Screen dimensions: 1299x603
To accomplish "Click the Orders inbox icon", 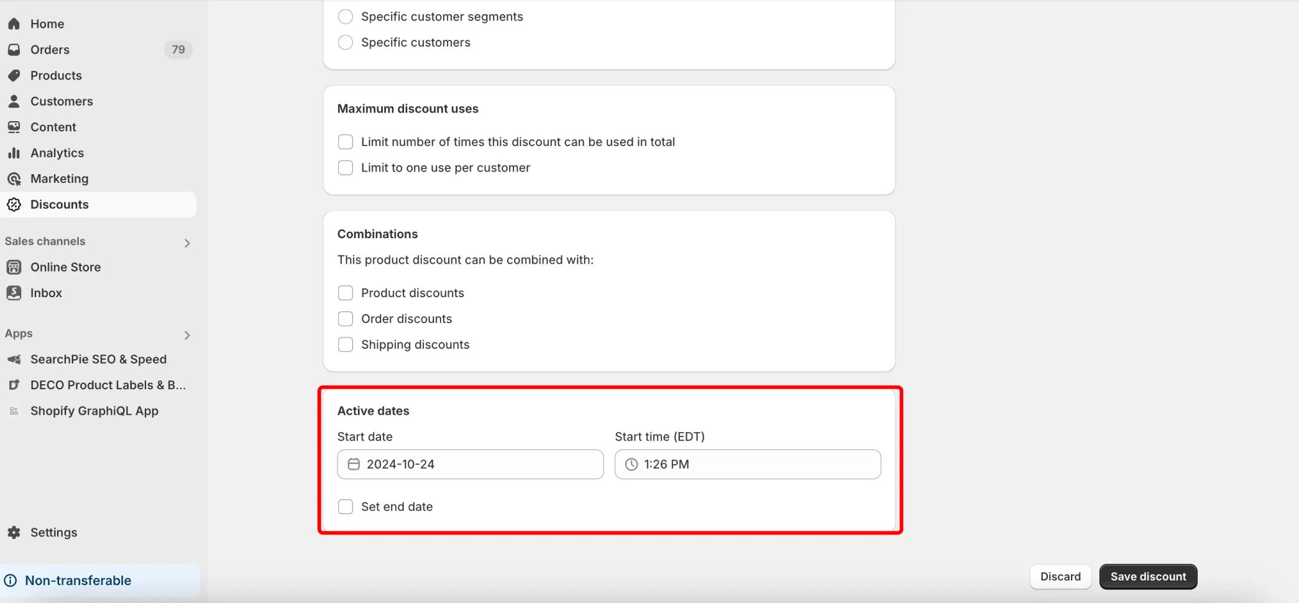I will tap(14, 50).
